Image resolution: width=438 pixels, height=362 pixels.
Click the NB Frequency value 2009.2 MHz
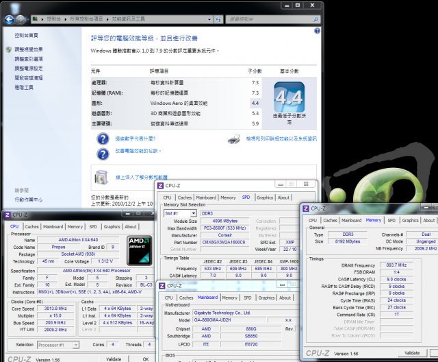click(422, 248)
